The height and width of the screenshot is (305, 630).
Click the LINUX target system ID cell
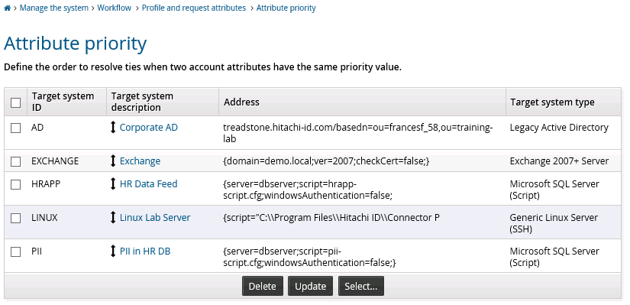[x=66, y=223]
